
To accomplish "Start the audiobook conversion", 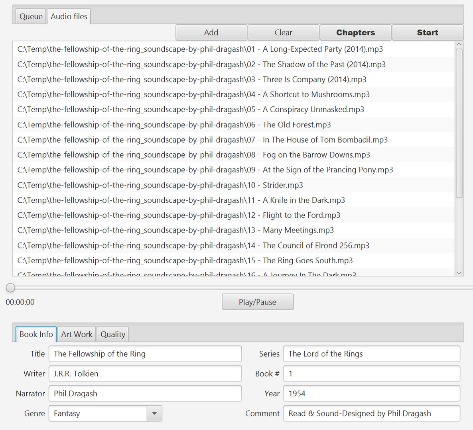I will (428, 32).
